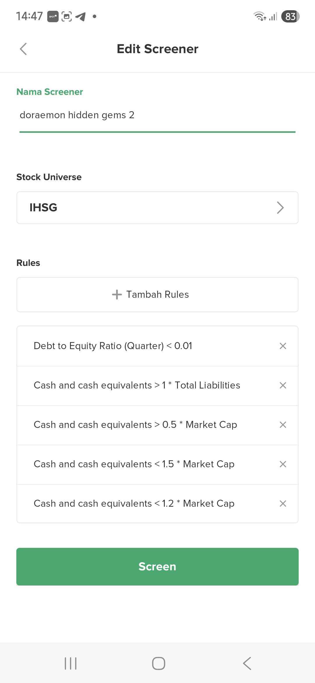Select the Cash < 1.2 * Market Cap rule
This screenshot has height=683, width=315.
134,503
